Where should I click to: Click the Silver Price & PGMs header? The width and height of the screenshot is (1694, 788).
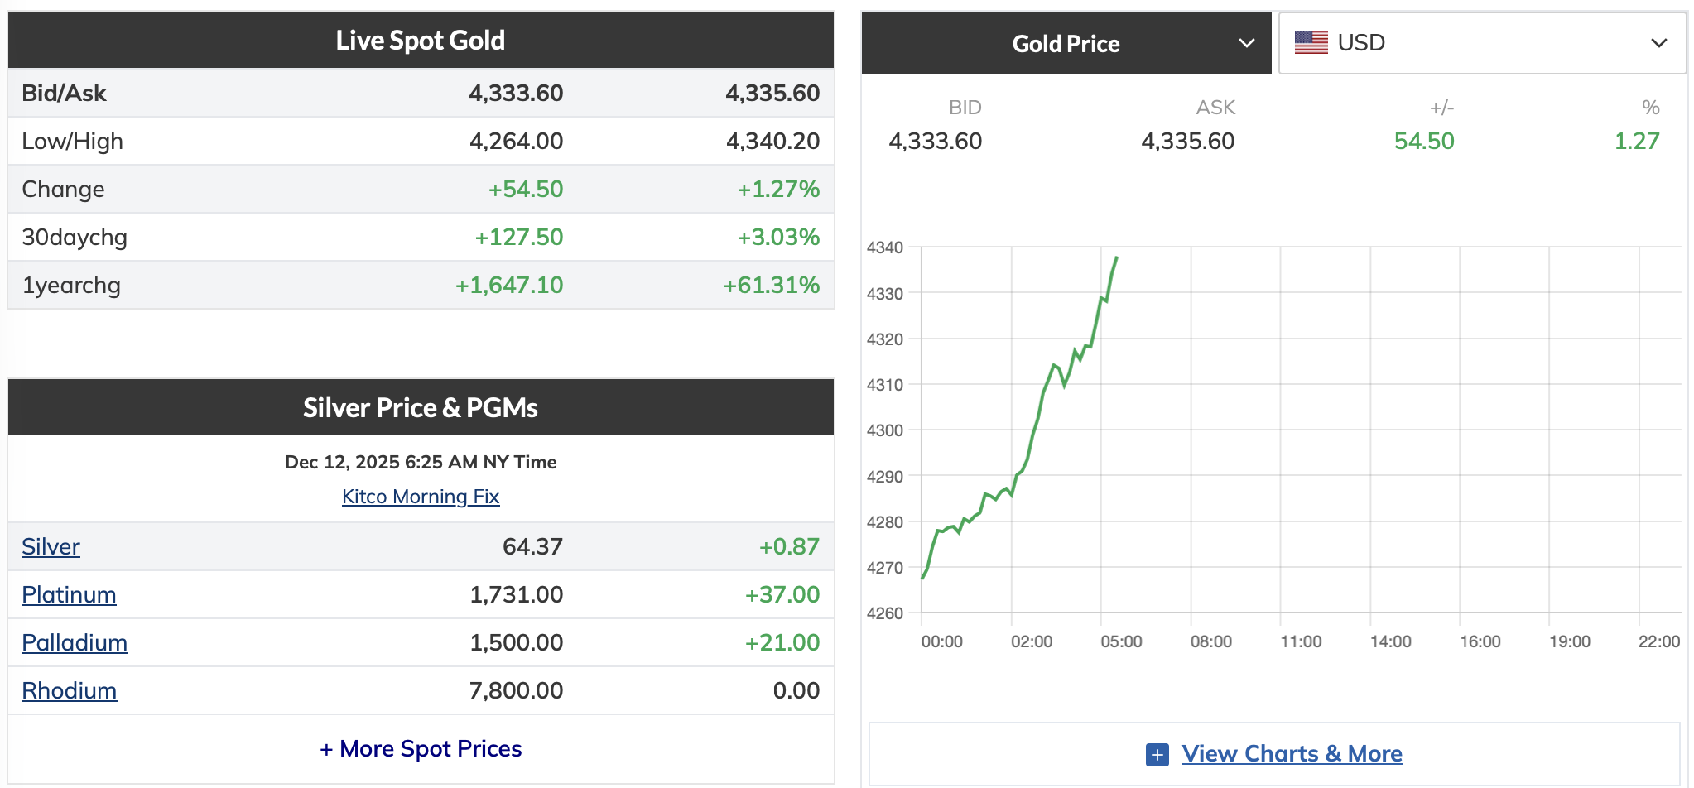pyautogui.click(x=421, y=408)
